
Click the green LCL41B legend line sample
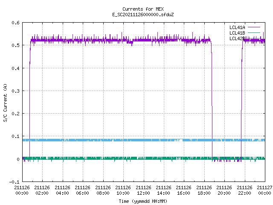tap(254, 33)
